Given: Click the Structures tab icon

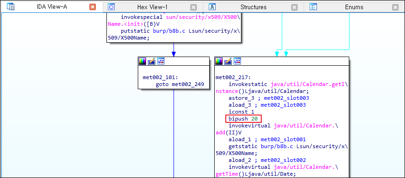Looking at the screenshot, I should (212, 7).
